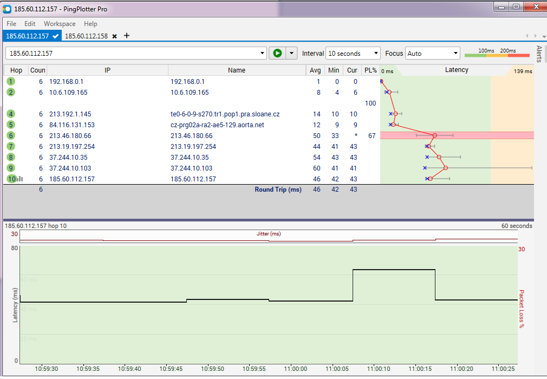The width and height of the screenshot is (547, 379).
Task: Click the hop 4 green circle icon
Action: pyautogui.click(x=11, y=114)
